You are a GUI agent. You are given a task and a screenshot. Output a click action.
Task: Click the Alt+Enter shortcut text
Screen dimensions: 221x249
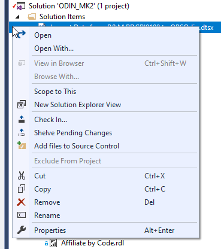(159, 230)
